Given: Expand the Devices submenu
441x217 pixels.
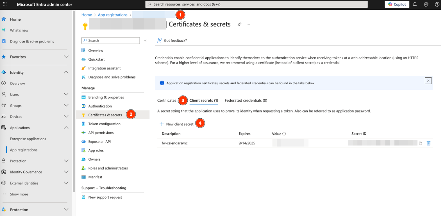Looking at the screenshot, I should (66, 117).
